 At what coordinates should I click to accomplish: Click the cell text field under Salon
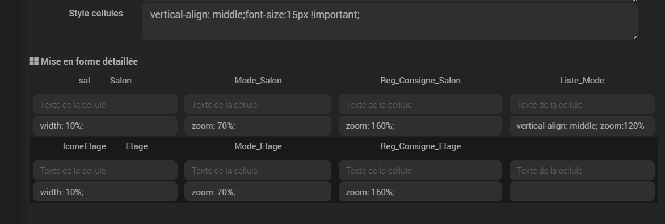coord(105,104)
